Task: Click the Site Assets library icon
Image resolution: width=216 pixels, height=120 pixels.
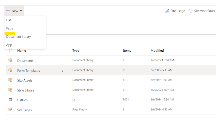Action: coord(10,80)
